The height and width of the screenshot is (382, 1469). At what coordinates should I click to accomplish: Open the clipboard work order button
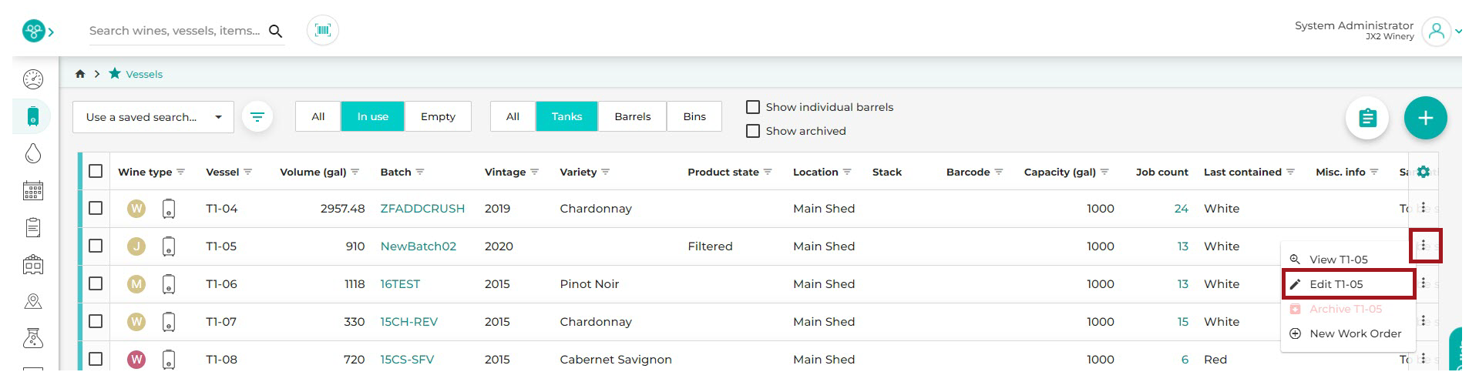click(x=1367, y=118)
